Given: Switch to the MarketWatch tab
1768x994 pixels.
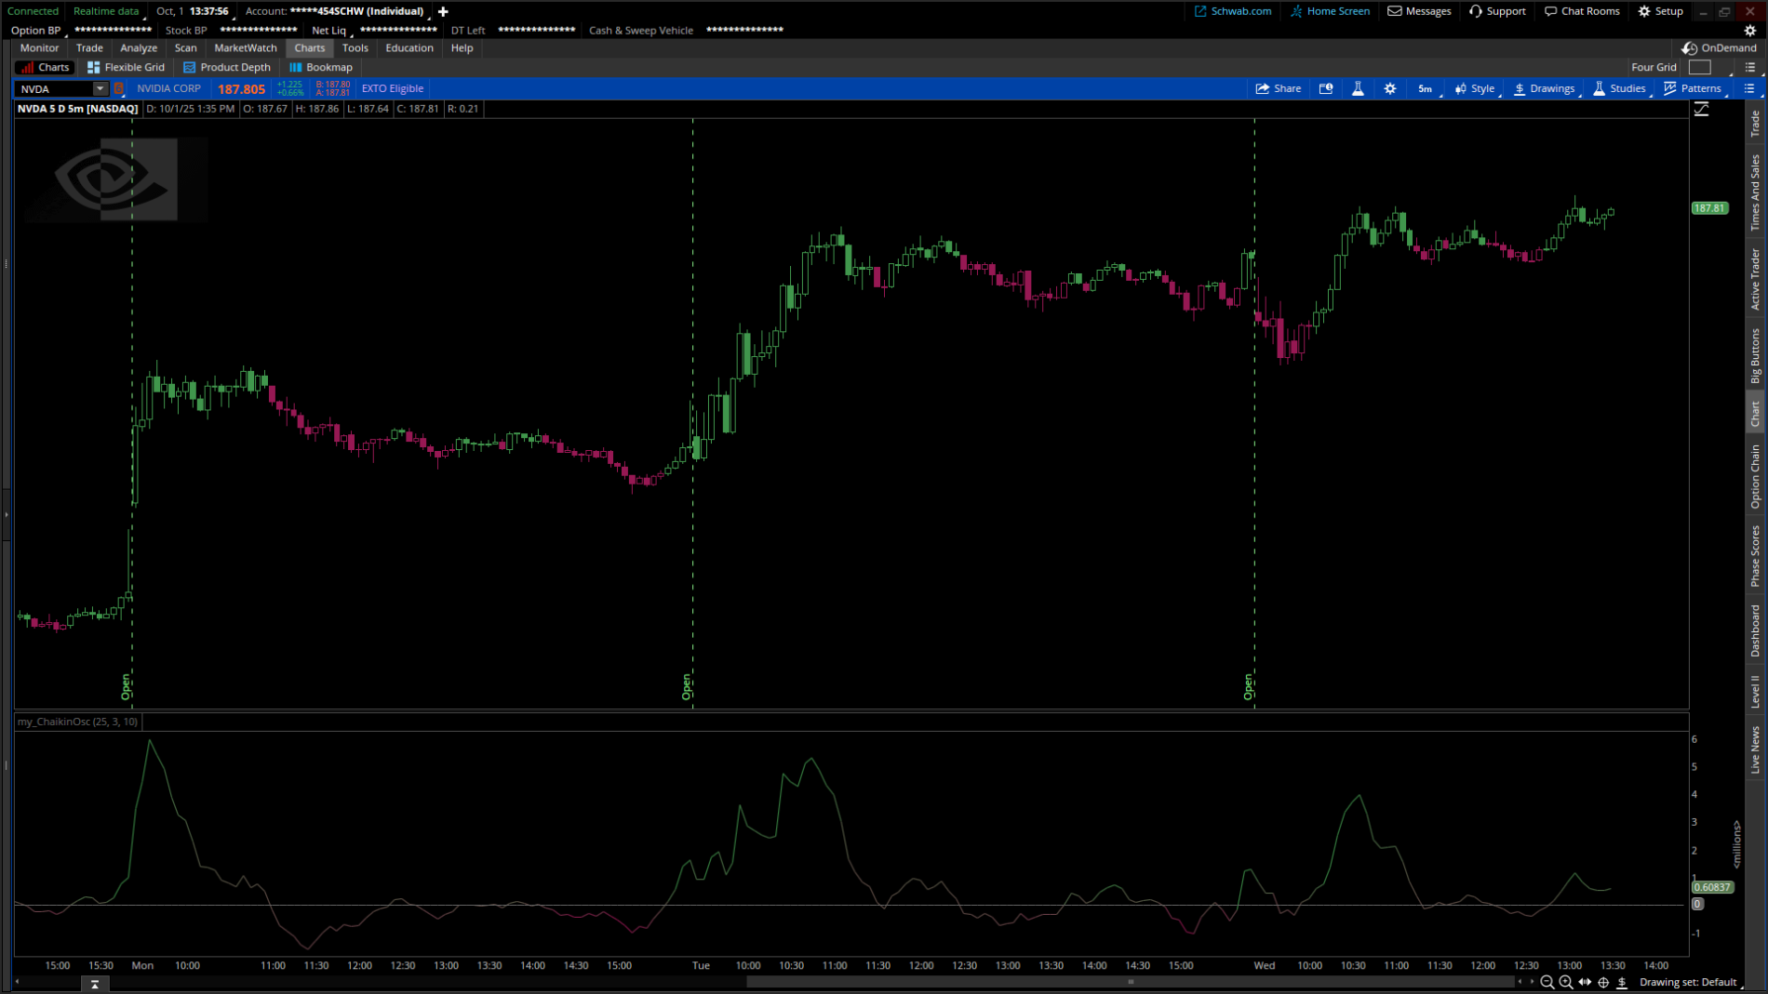Looking at the screenshot, I should pyautogui.click(x=245, y=47).
